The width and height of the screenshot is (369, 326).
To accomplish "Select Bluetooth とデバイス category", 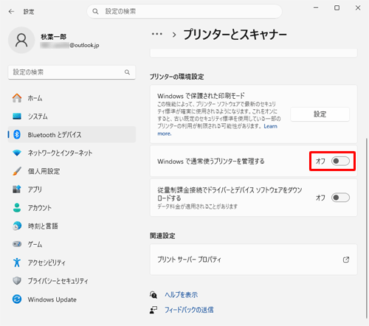I will [x=72, y=134].
